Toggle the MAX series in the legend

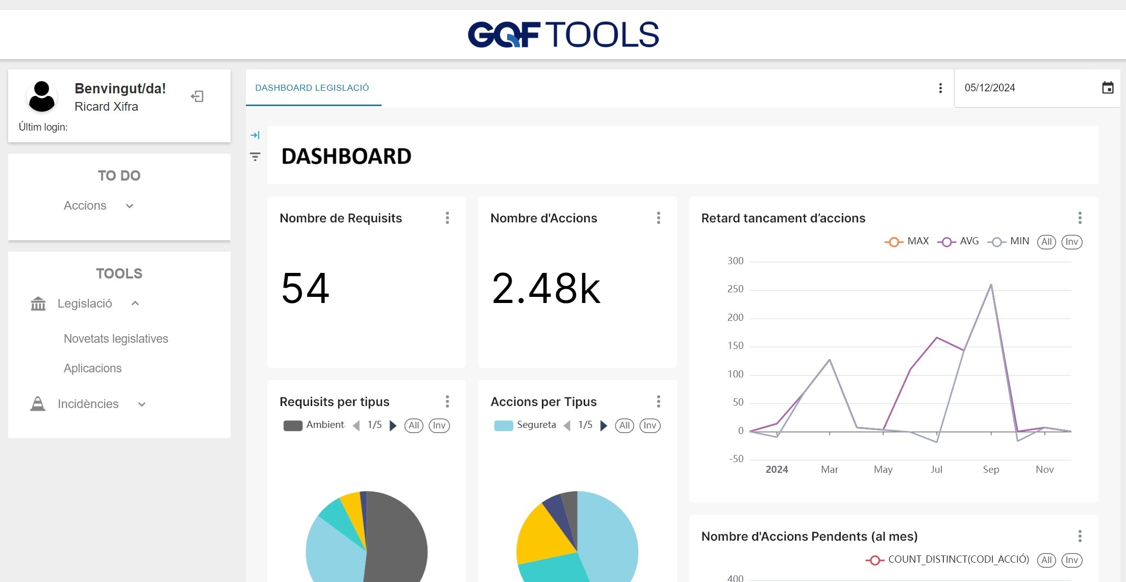[x=907, y=241]
